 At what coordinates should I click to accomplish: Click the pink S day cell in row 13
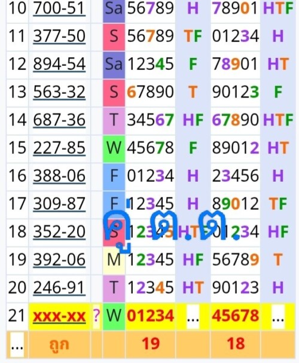point(114,93)
